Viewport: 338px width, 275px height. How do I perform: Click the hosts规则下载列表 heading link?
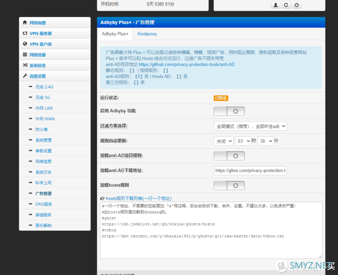pos(139,198)
